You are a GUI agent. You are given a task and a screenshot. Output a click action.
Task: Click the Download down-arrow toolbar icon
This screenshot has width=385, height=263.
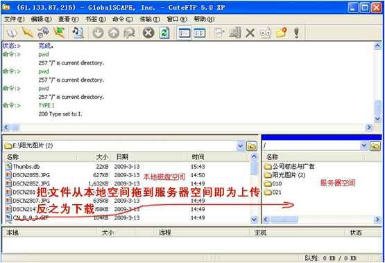tap(98, 33)
